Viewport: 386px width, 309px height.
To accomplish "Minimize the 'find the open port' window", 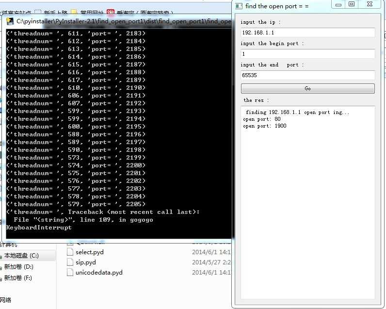I will [x=338, y=4].
